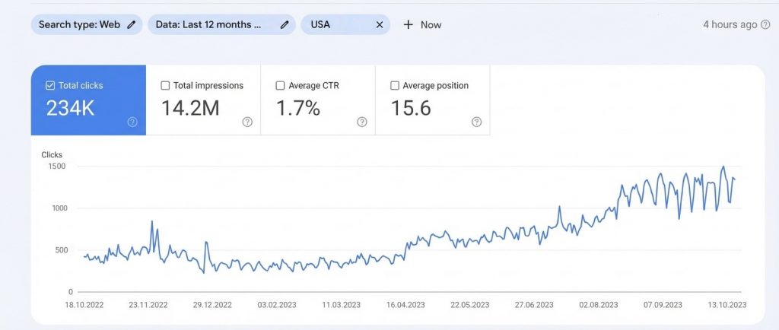Enable the Total impressions checkbox

[165, 86]
